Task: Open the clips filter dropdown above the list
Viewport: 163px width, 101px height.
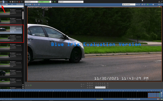Action: (x=12, y=6)
